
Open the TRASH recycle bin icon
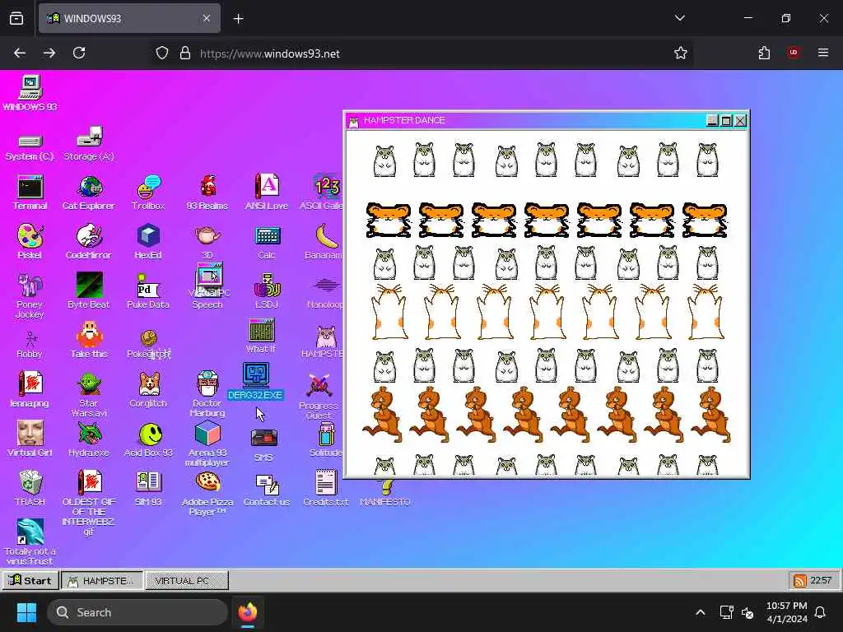pyautogui.click(x=30, y=488)
